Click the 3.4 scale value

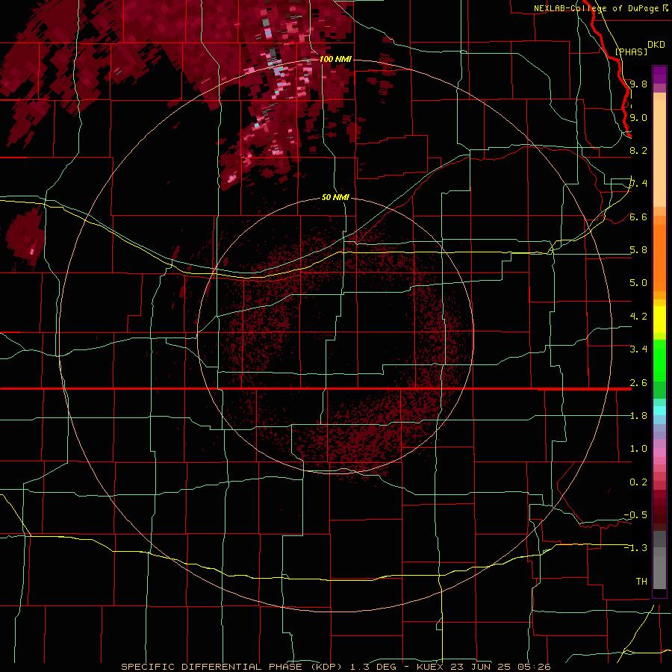[x=638, y=349]
